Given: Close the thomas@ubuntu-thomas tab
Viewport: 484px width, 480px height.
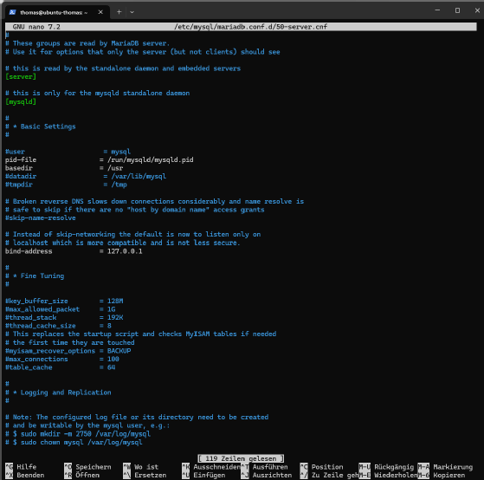Looking at the screenshot, I should 100,12.
